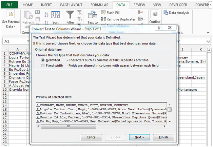This screenshot has height=147, width=213.
Task: Run Flash Fill
Action: point(111,13)
